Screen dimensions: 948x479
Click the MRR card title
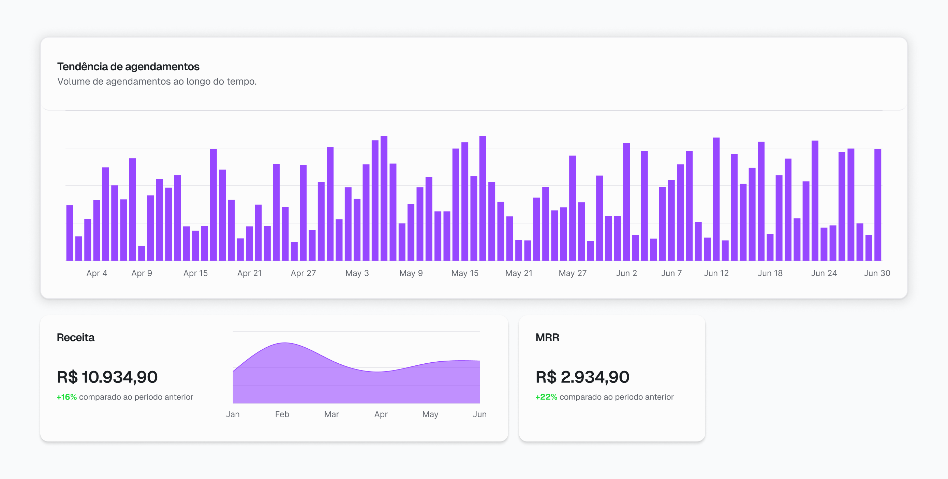pyautogui.click(x=547, y=337)
